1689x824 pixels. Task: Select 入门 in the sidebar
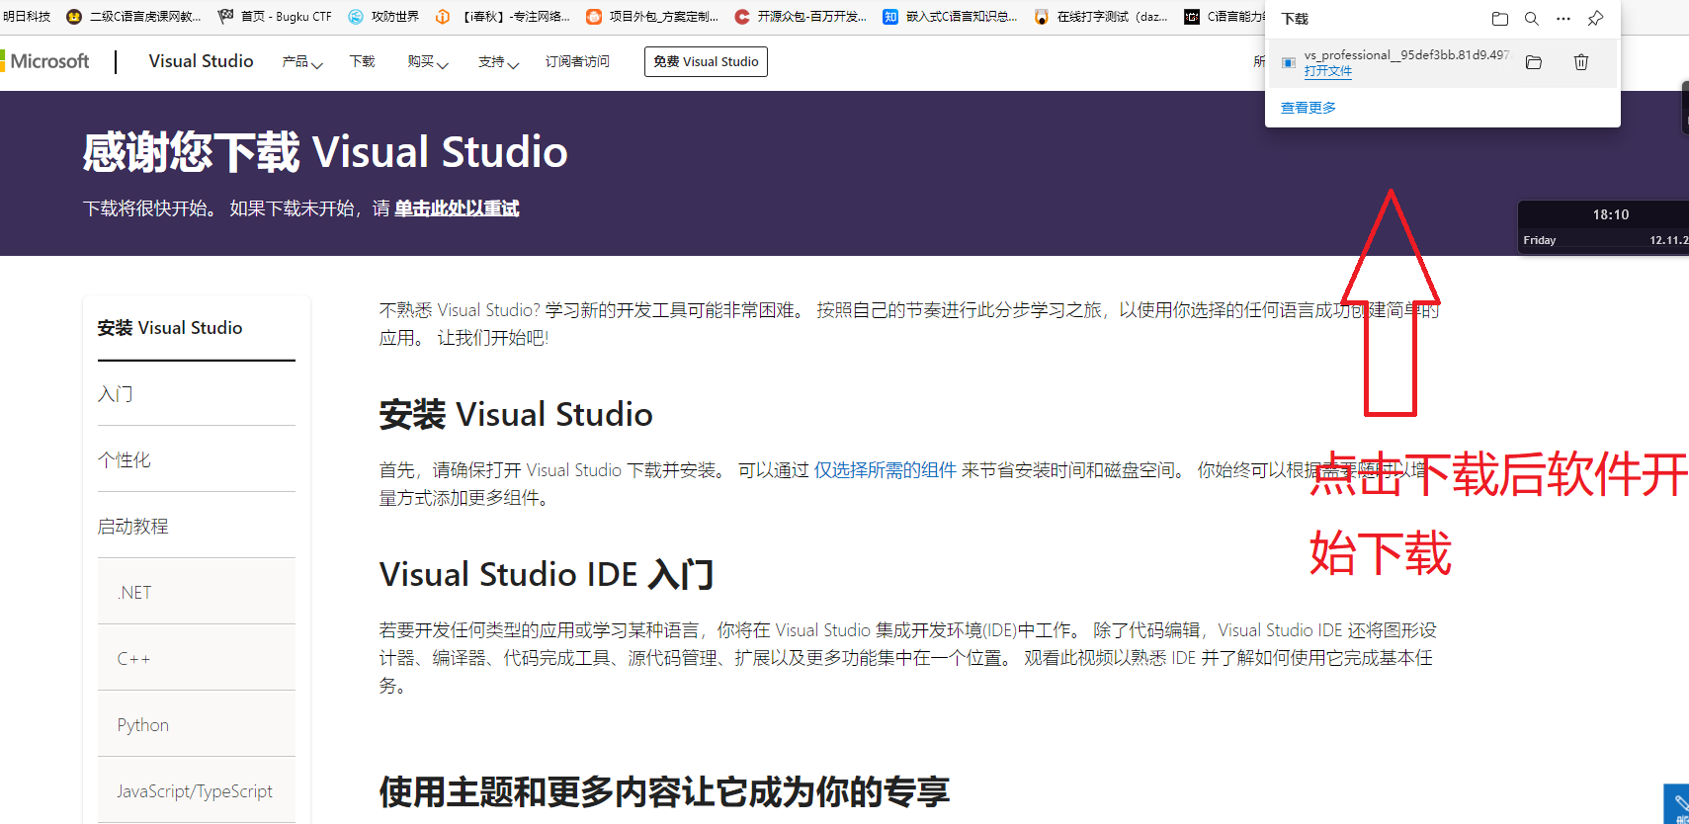point(116,393)
